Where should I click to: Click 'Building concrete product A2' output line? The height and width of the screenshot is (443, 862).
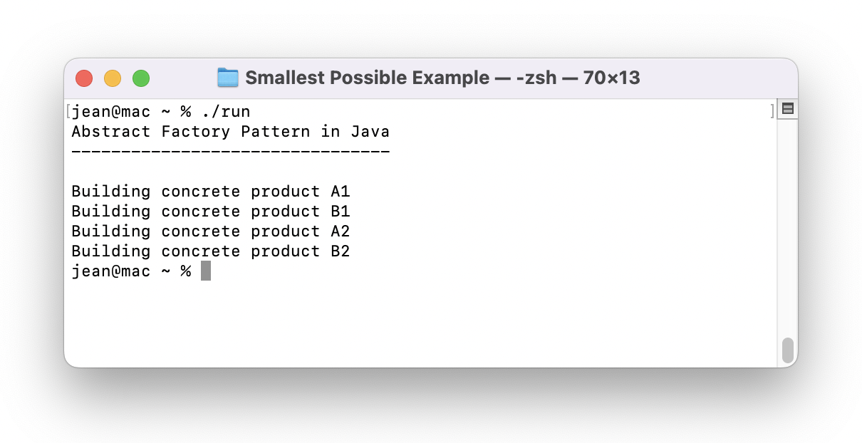pos(211,231)
